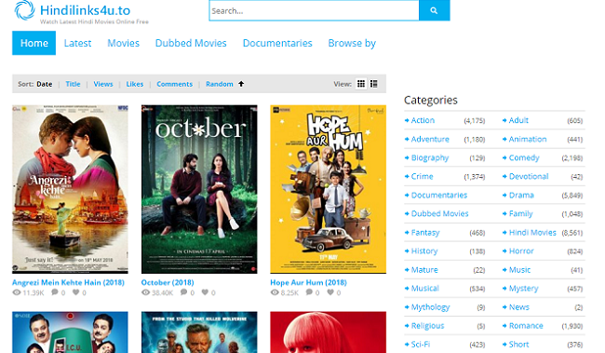Screen dimensions: 605x353
Task: Open the Documentaries category in sidebar
Action: click(x=439, y=195)
